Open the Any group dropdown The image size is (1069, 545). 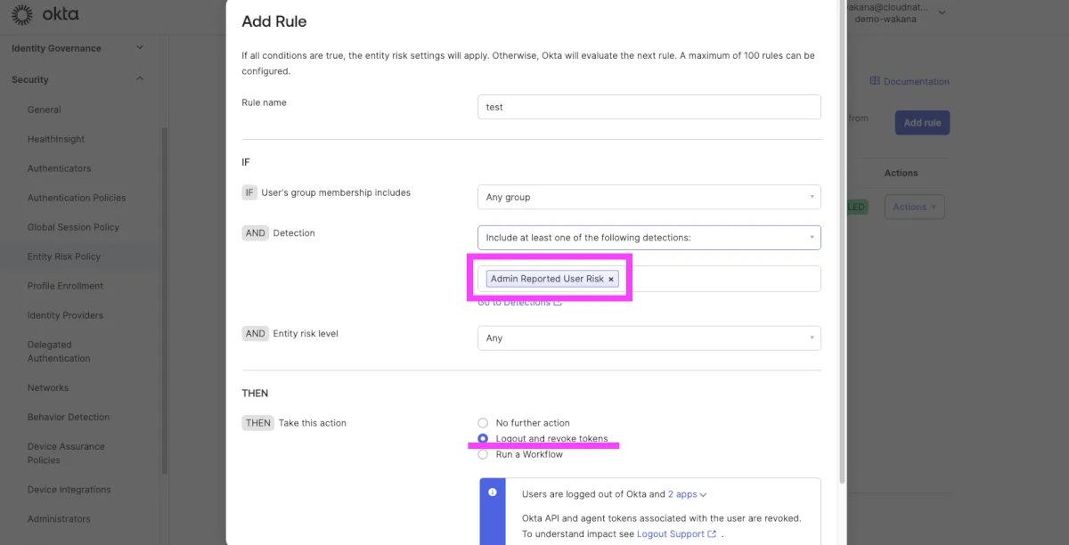(x=649, y=197)
